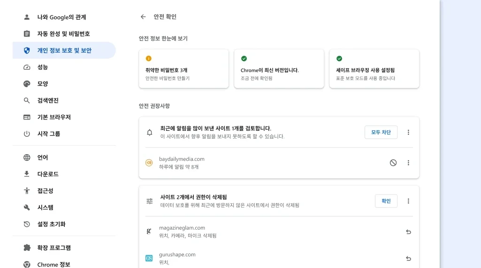Click the 확인 button for removed permissions
The width and height of the screenshot is (481, 268).
[386, 201]
